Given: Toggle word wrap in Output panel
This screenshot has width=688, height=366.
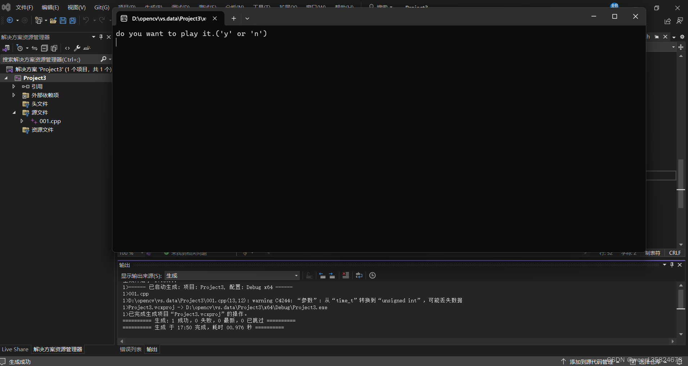Looking at the screenshot, I should (359, 275).
